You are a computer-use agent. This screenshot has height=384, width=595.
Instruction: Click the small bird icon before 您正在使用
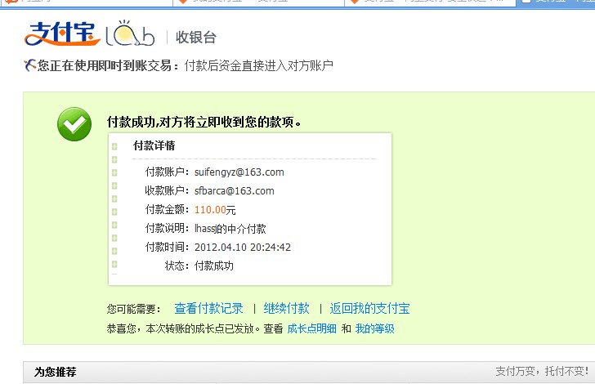click(x=29, y=65)
